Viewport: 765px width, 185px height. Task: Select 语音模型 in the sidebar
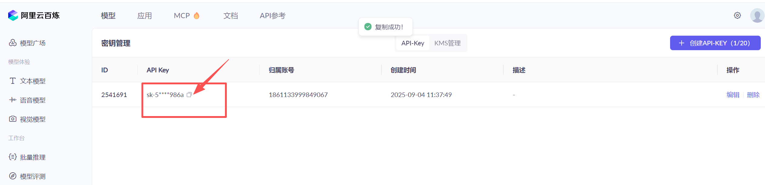(x=32, y=100)
